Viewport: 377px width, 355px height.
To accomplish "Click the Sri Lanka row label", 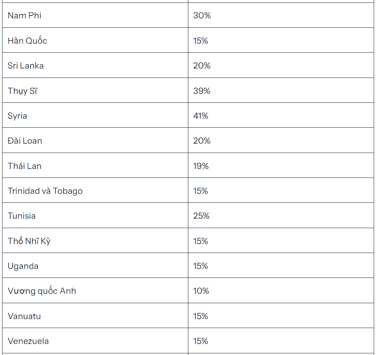I will [26, 66].
